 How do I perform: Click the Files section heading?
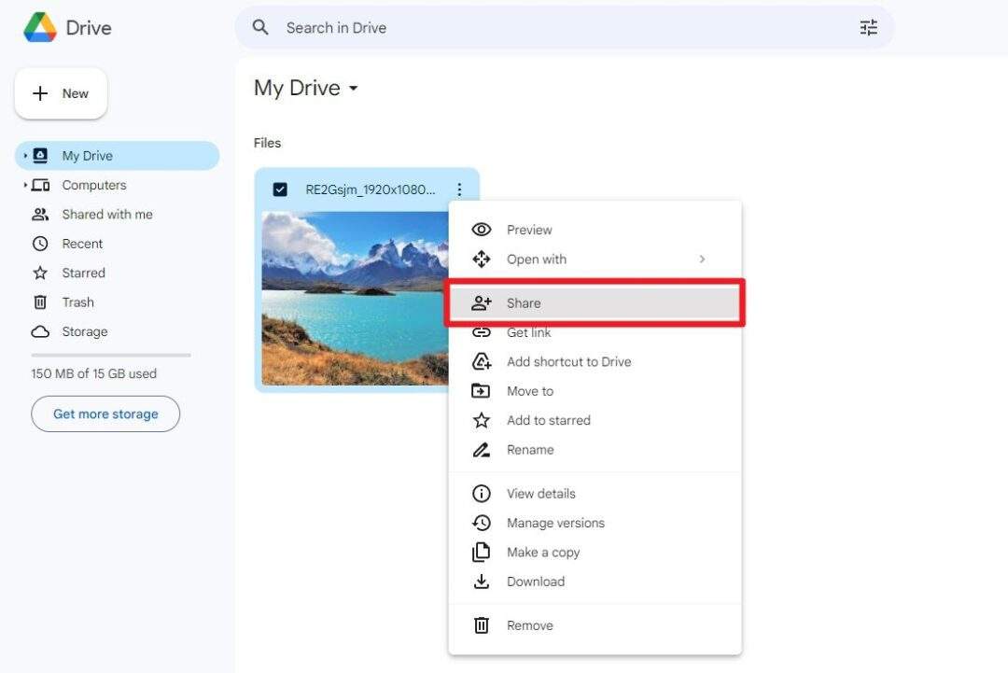click(x=268, y=143)
